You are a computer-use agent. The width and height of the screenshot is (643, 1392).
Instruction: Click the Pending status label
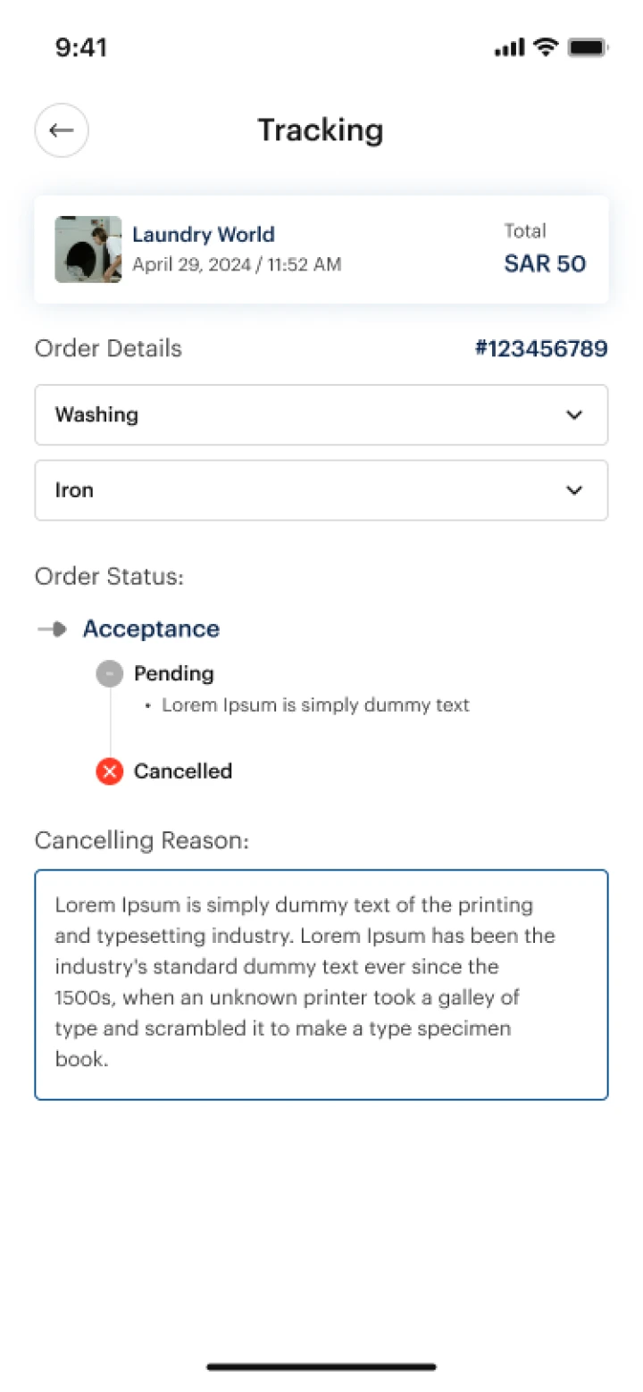[x=174, y=673]
